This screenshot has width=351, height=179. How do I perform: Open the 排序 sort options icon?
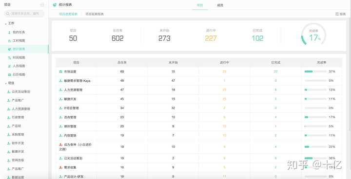click(x=337, y=14)
